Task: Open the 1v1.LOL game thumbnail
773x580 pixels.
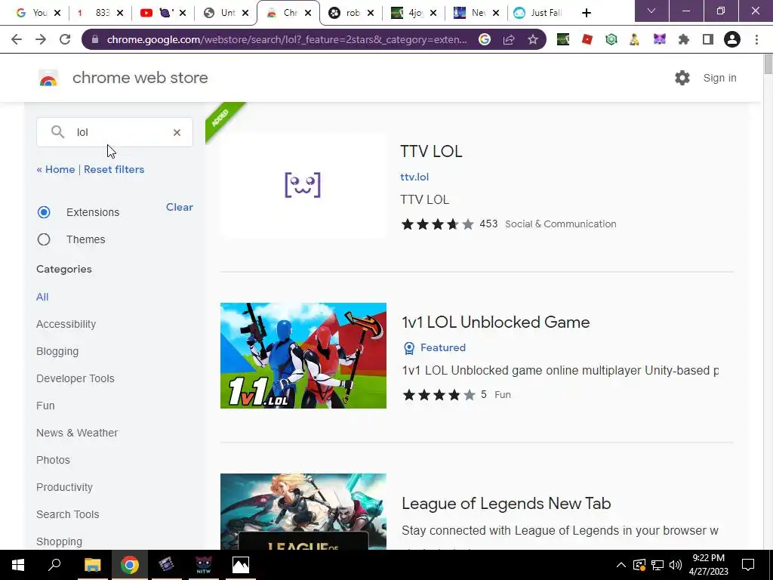Action: pos(303,356)
